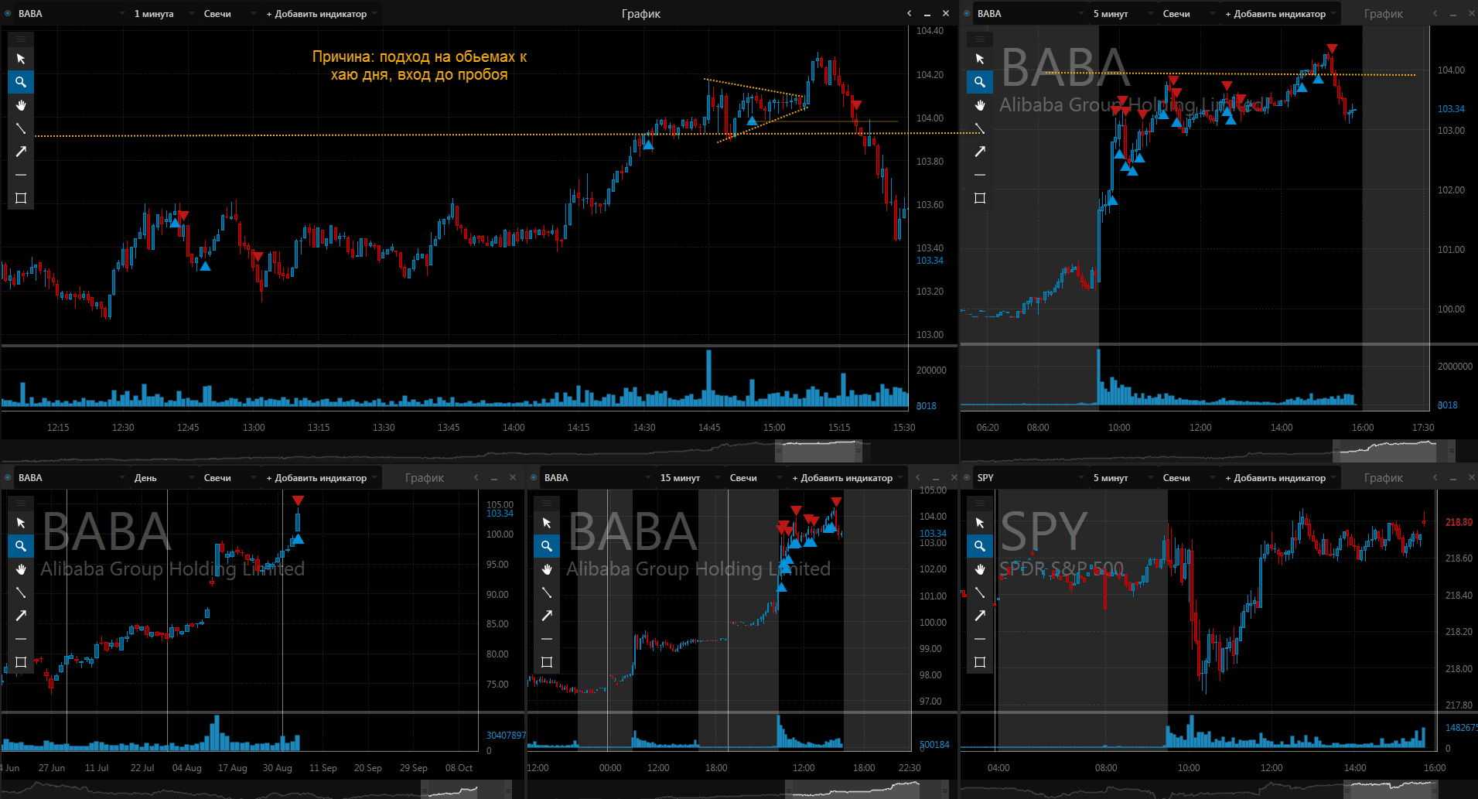This screenshot has width=1478, height=799.
Task: Activate the zoom magnifier in SPY chart
Action: pyautogui.click(x=980, y=546)
